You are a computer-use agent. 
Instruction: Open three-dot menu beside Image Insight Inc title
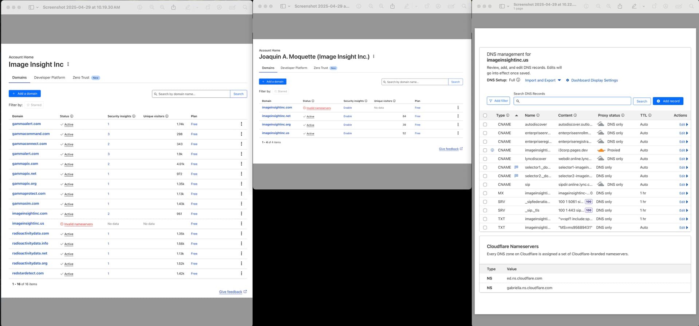point(68,64)
